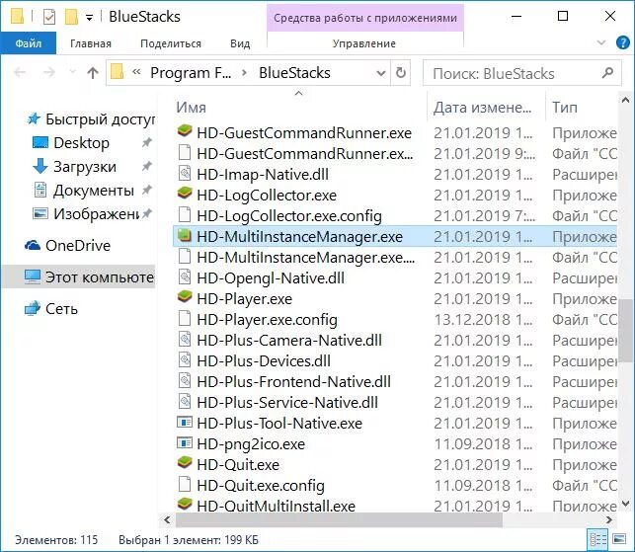Select HD-GuestCommandRunner.exe BlueStacks icon

(x=185, y=131)
